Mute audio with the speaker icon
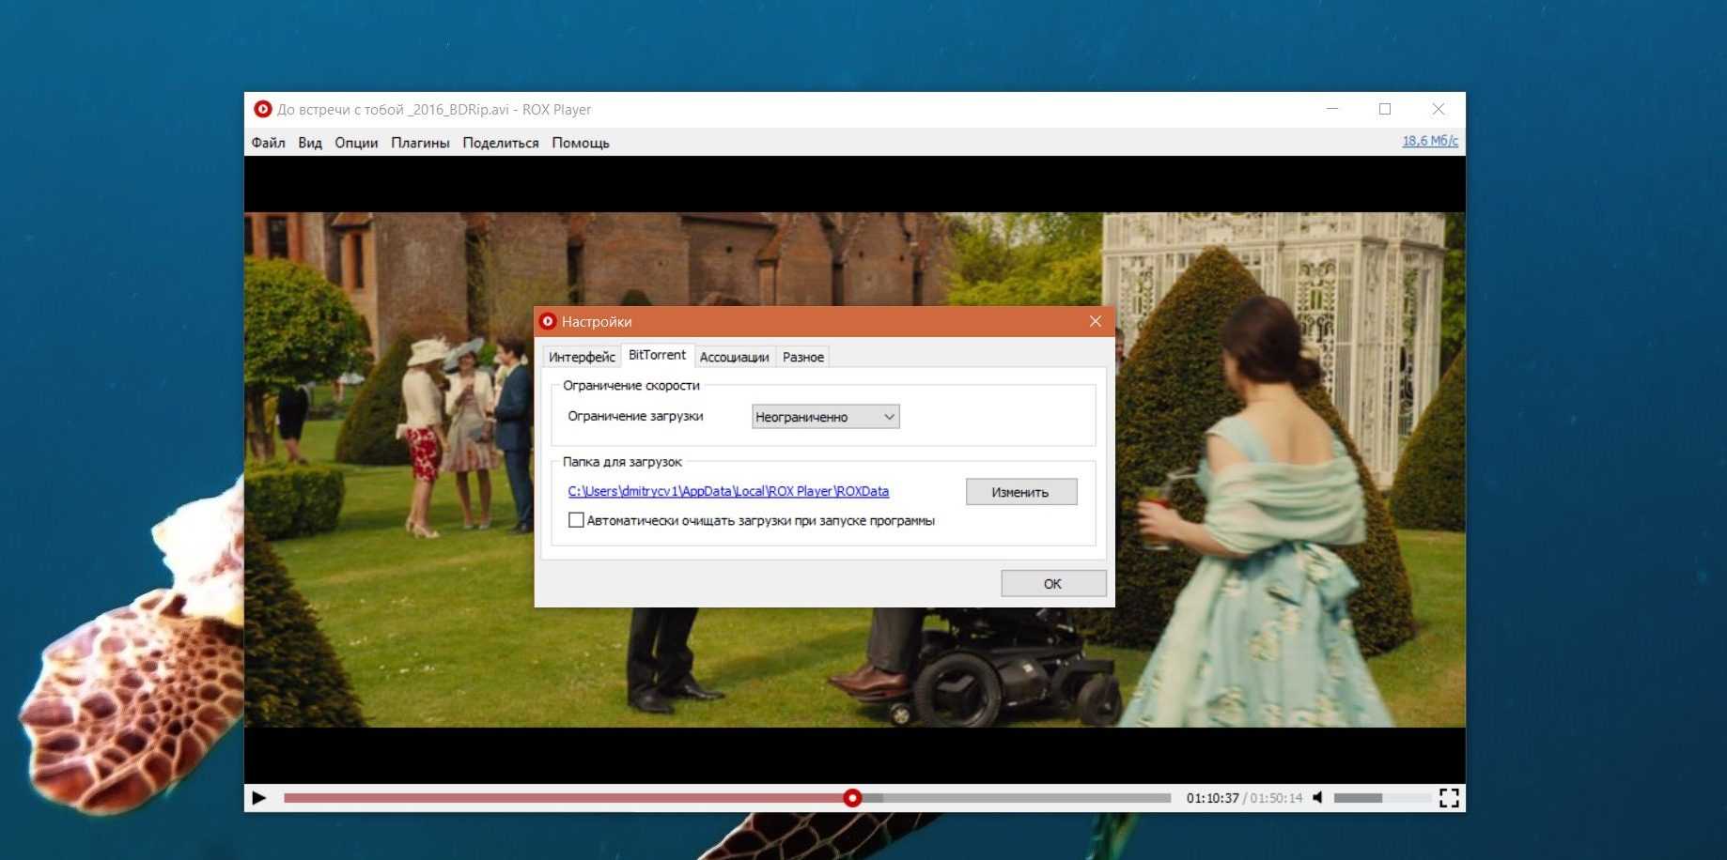Screen dimensions: 1727x860 1317,798
